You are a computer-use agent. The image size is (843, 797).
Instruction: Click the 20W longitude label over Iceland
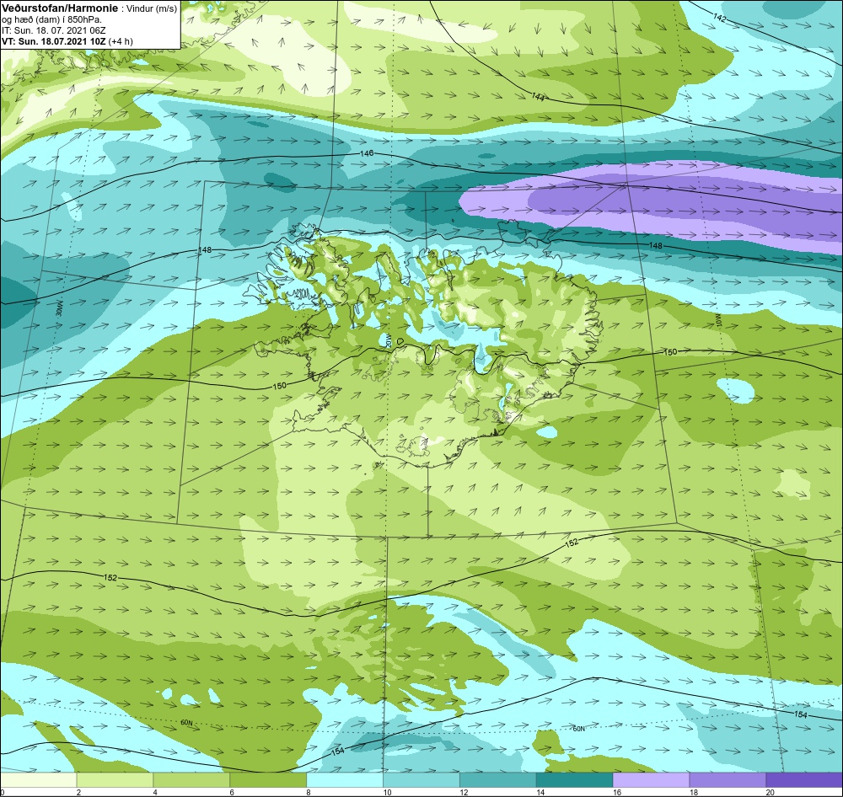(388, 340)
